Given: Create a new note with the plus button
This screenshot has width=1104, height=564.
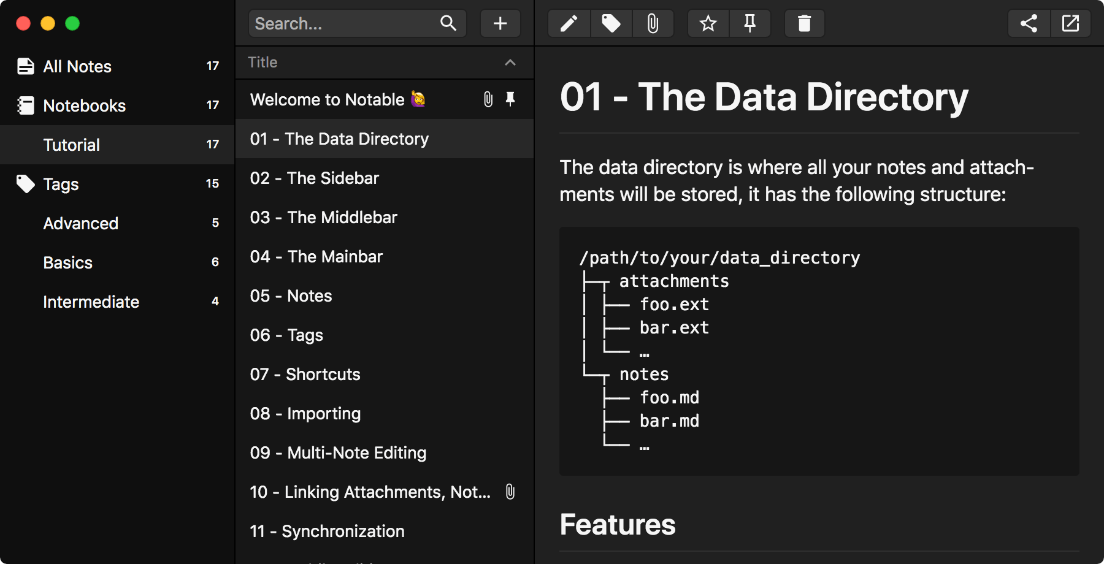Looking at the screenshot, I should coord(500,23).
